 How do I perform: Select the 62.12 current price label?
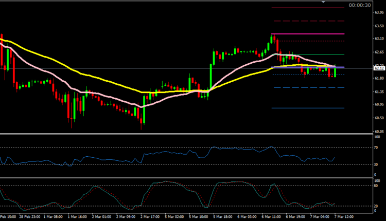pos(378,68)
